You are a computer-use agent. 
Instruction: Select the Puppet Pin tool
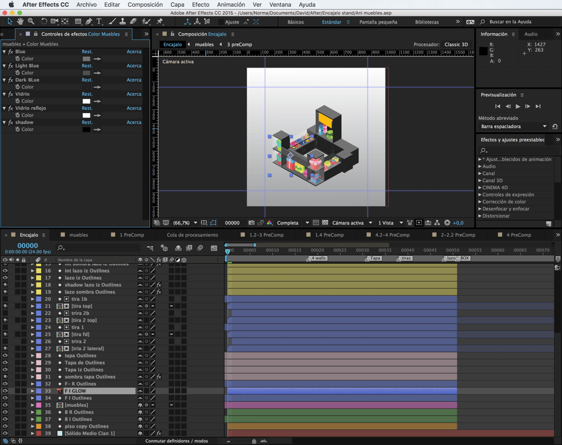click(160, 21)
